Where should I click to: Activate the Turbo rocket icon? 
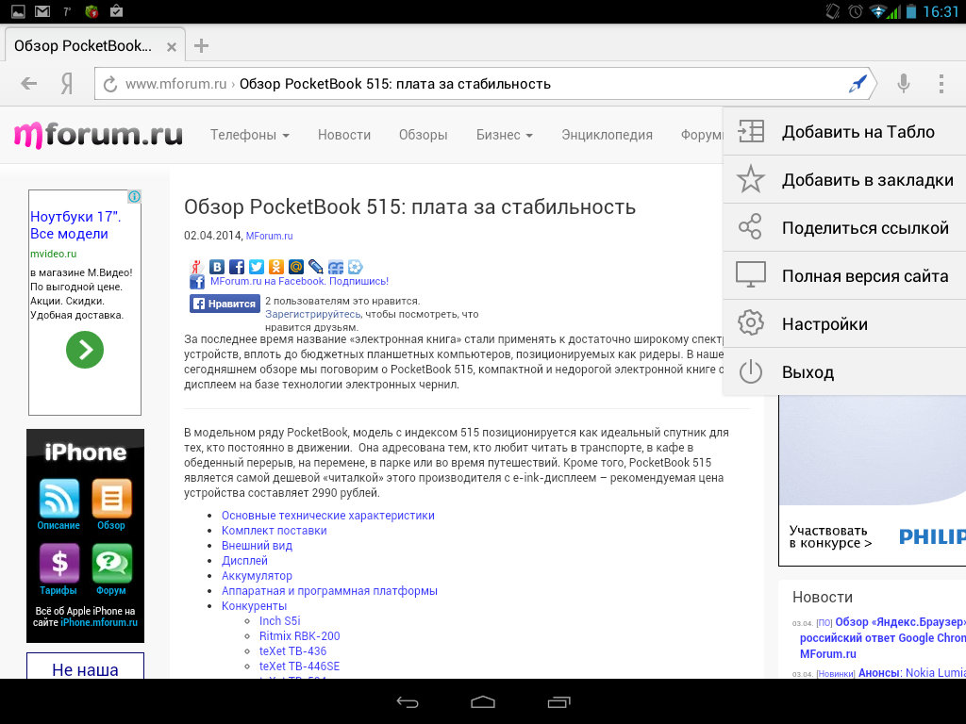pos(858,83)
